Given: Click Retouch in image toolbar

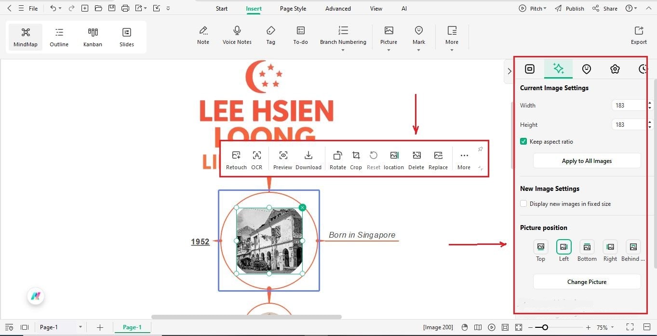Looking at the screenshot, I should click(236, 160).
